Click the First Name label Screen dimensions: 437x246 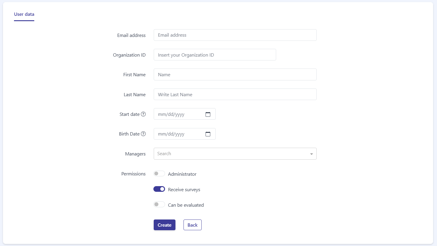(134, 75)
